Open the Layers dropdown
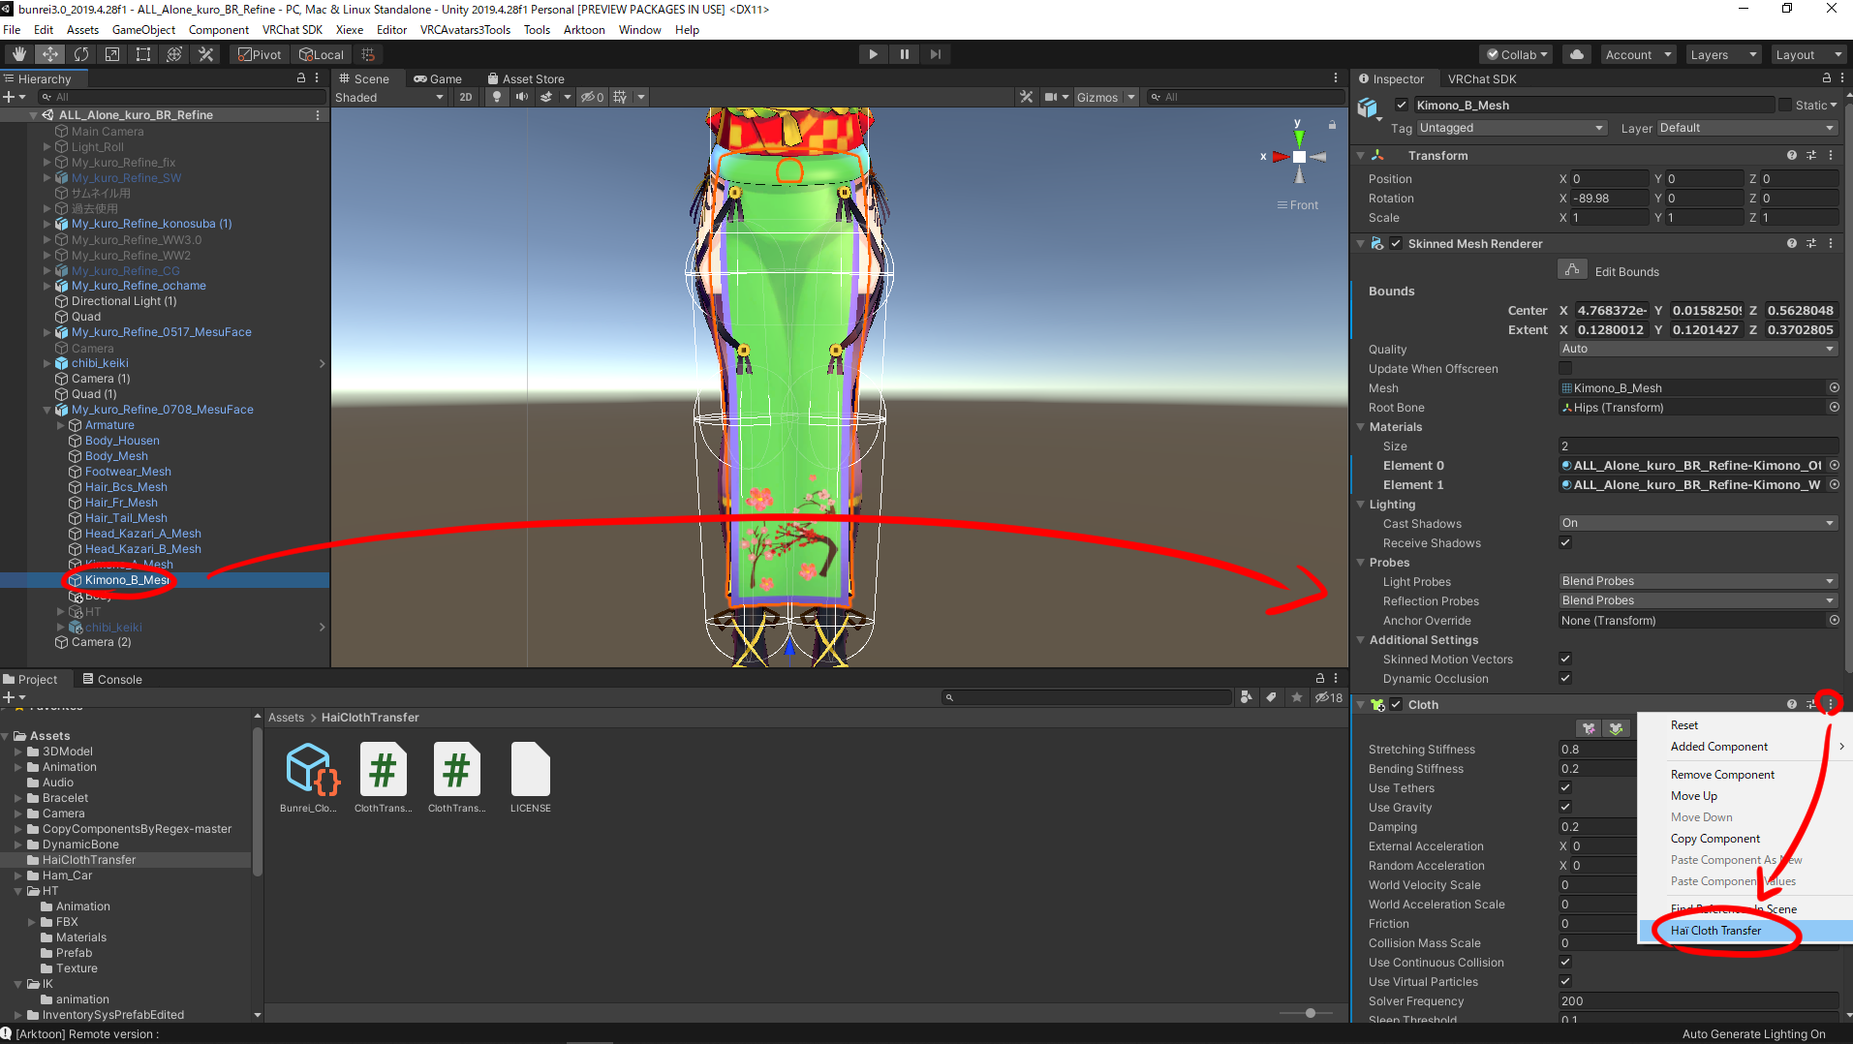Image resolution: width=1853 pixels, height=1044 pixels. (1722, 54)
